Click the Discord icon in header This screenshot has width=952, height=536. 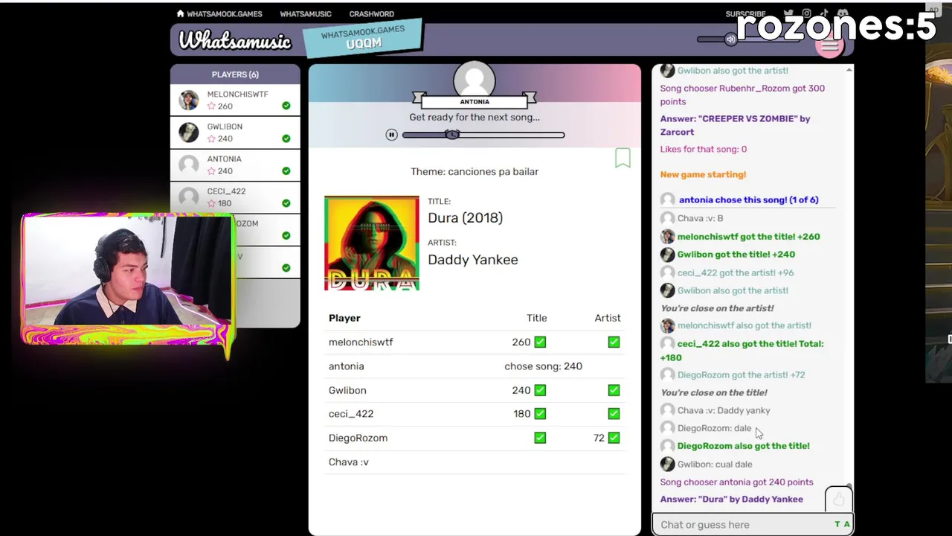click(842, 14)
